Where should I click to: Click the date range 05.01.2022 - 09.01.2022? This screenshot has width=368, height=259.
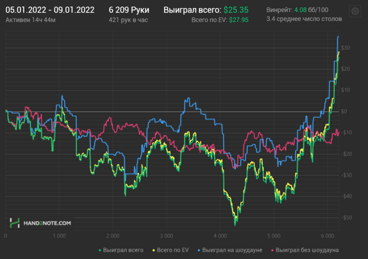(50, 10)
